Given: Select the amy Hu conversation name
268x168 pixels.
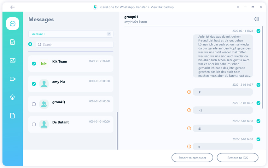Looking at the screenshot, I should click(x=58, y=82).
